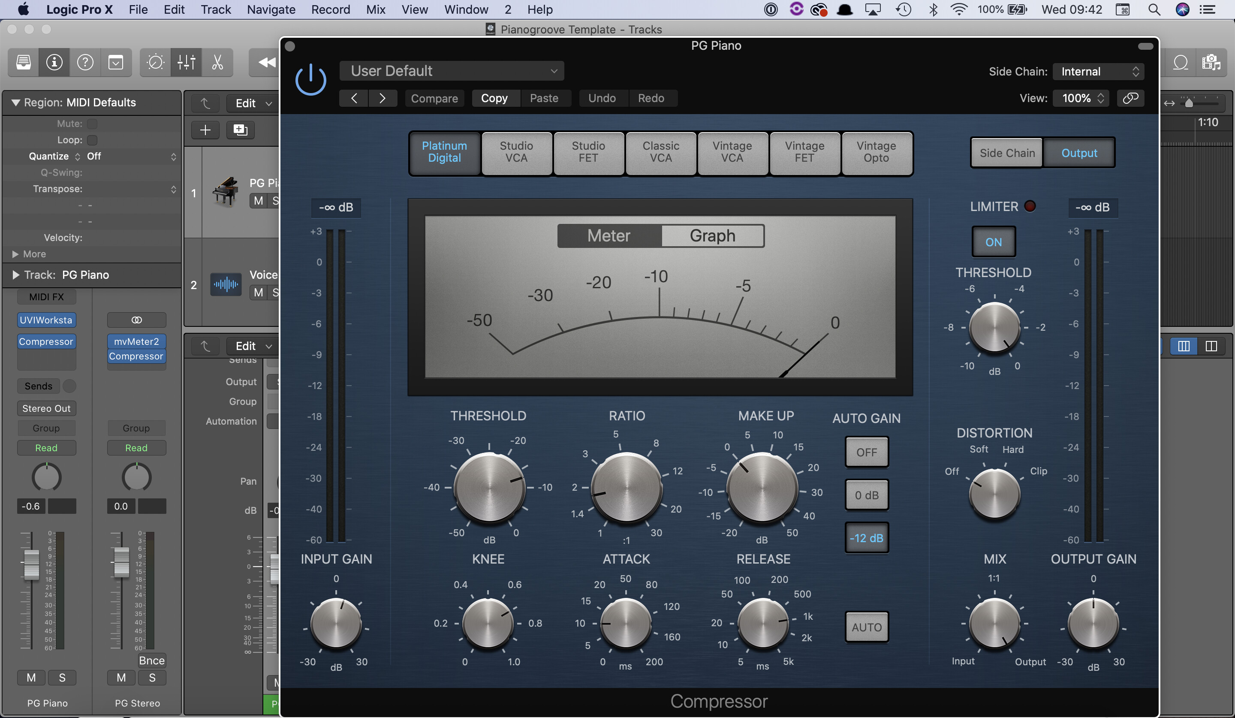Select the split view icon
The image size is (1235, 718).
1211,346
